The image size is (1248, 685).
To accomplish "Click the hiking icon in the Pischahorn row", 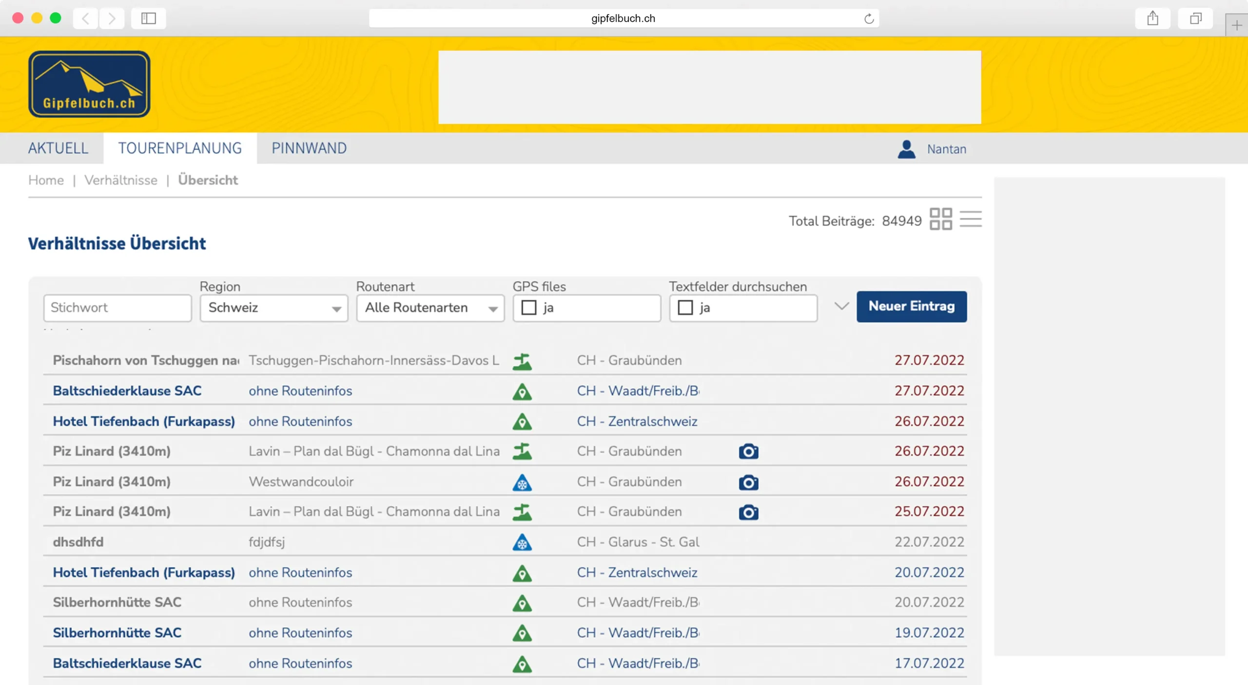I will point(522,361).
